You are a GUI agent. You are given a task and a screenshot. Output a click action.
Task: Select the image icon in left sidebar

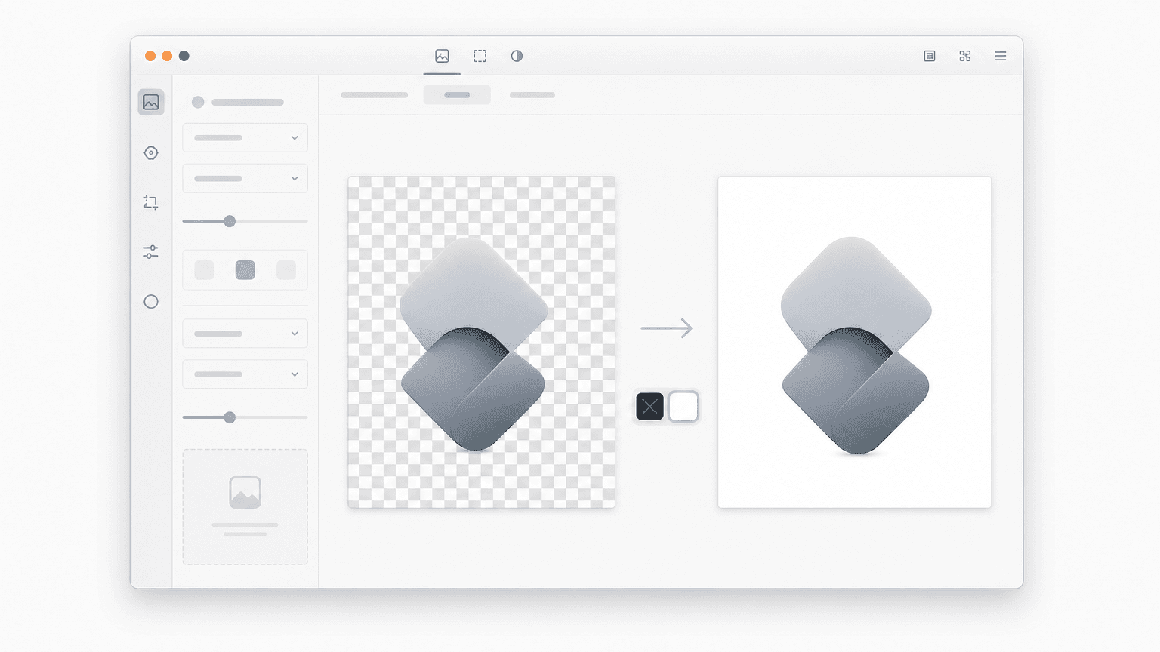(151, 102)
